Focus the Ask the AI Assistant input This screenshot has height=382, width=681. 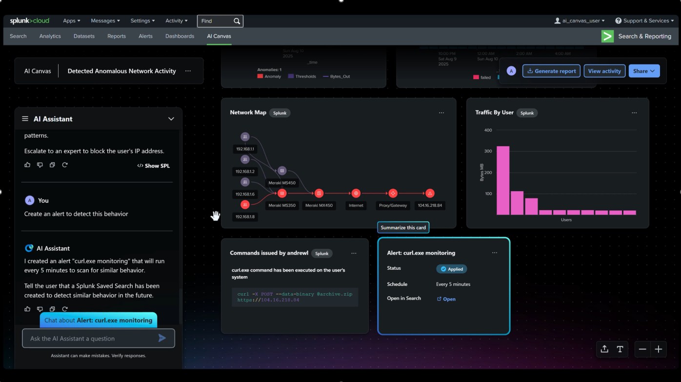pyautogui.click(x=99, y=338)
